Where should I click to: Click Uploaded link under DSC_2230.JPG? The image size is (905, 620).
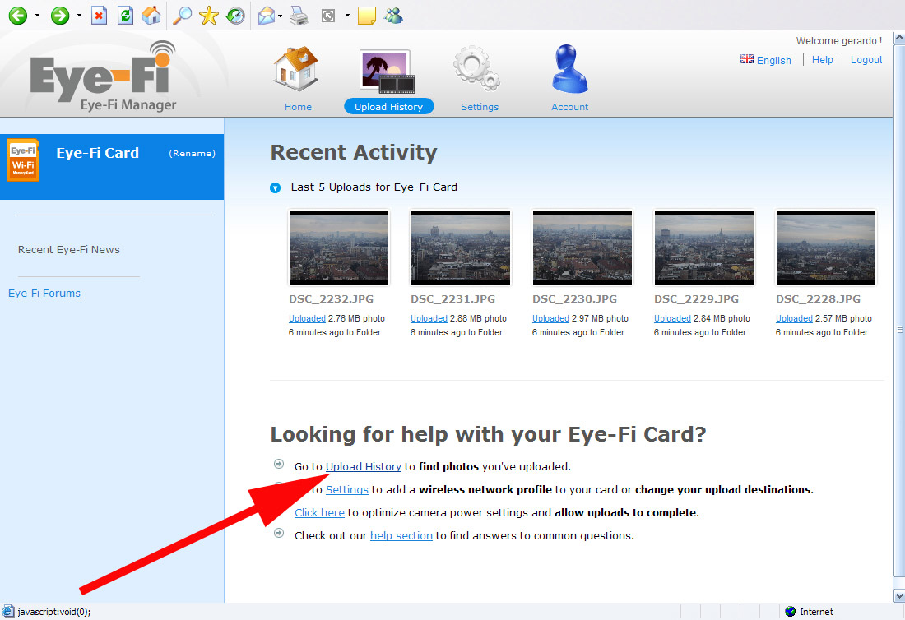[550, 318]
